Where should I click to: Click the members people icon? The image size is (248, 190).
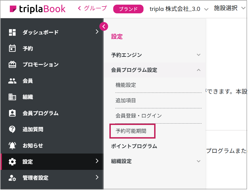point(12,81)
